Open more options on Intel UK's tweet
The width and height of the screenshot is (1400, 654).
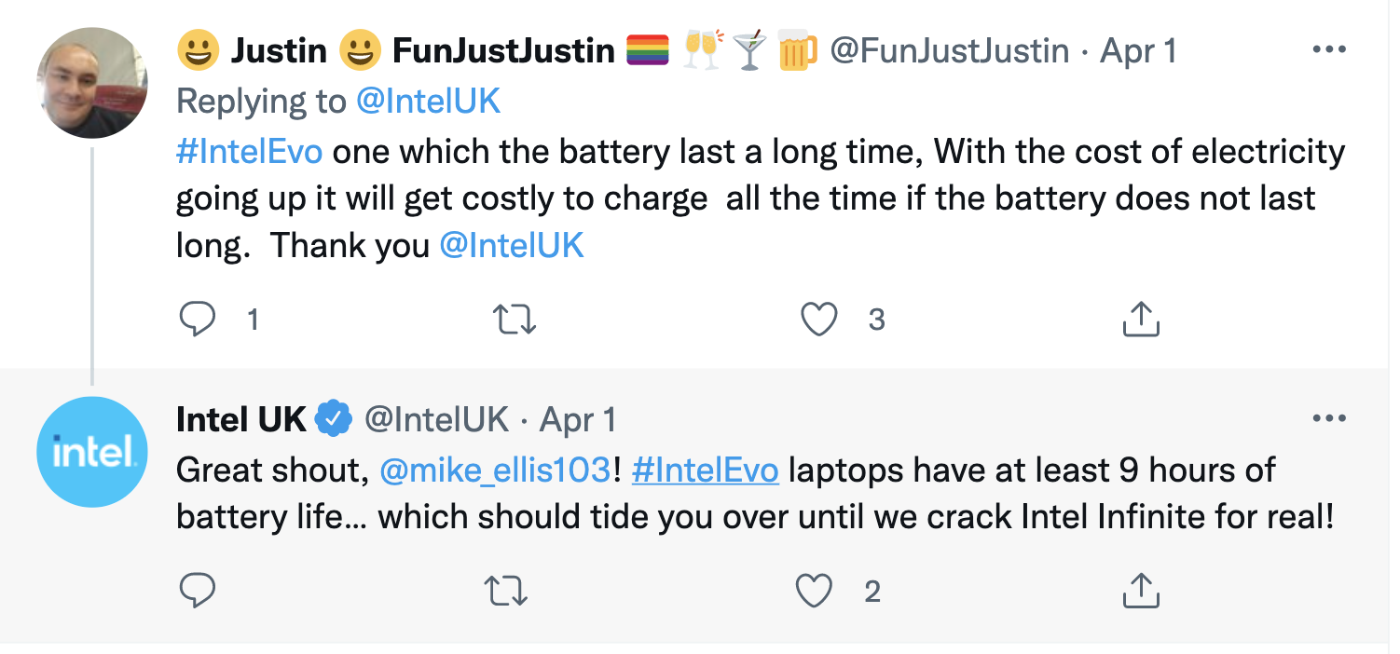click(1328, 419)
